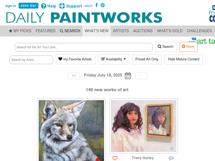Open the Facebook icon link
The width and height of the screenshot is (215, 161).
(96, 5)
